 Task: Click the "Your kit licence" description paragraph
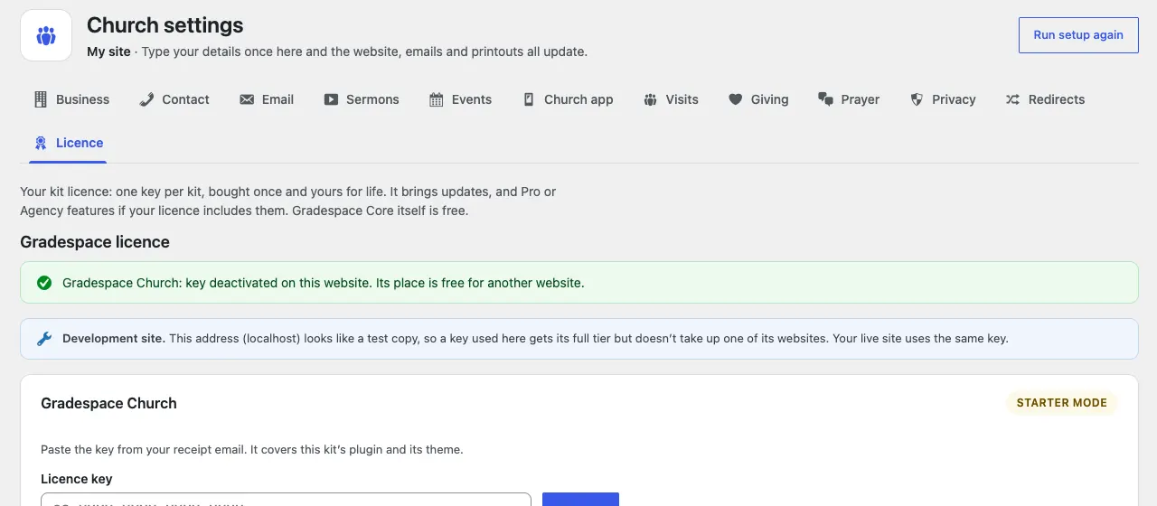coord(288,201)
